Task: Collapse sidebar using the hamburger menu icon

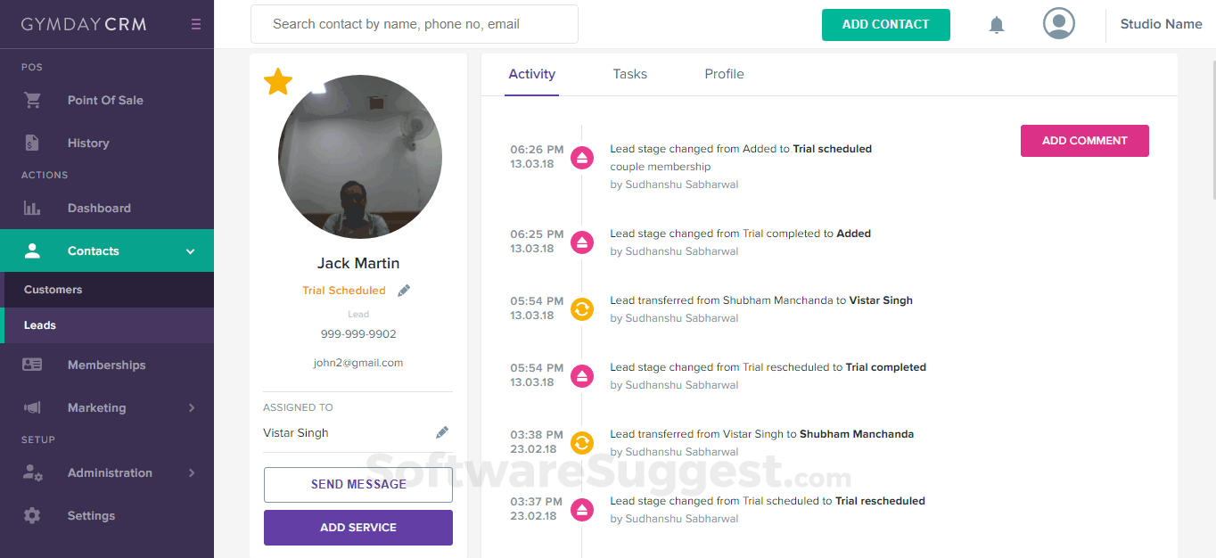Action: tap(196, 25)
